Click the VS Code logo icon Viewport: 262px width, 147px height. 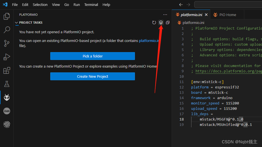pos(5,5)
